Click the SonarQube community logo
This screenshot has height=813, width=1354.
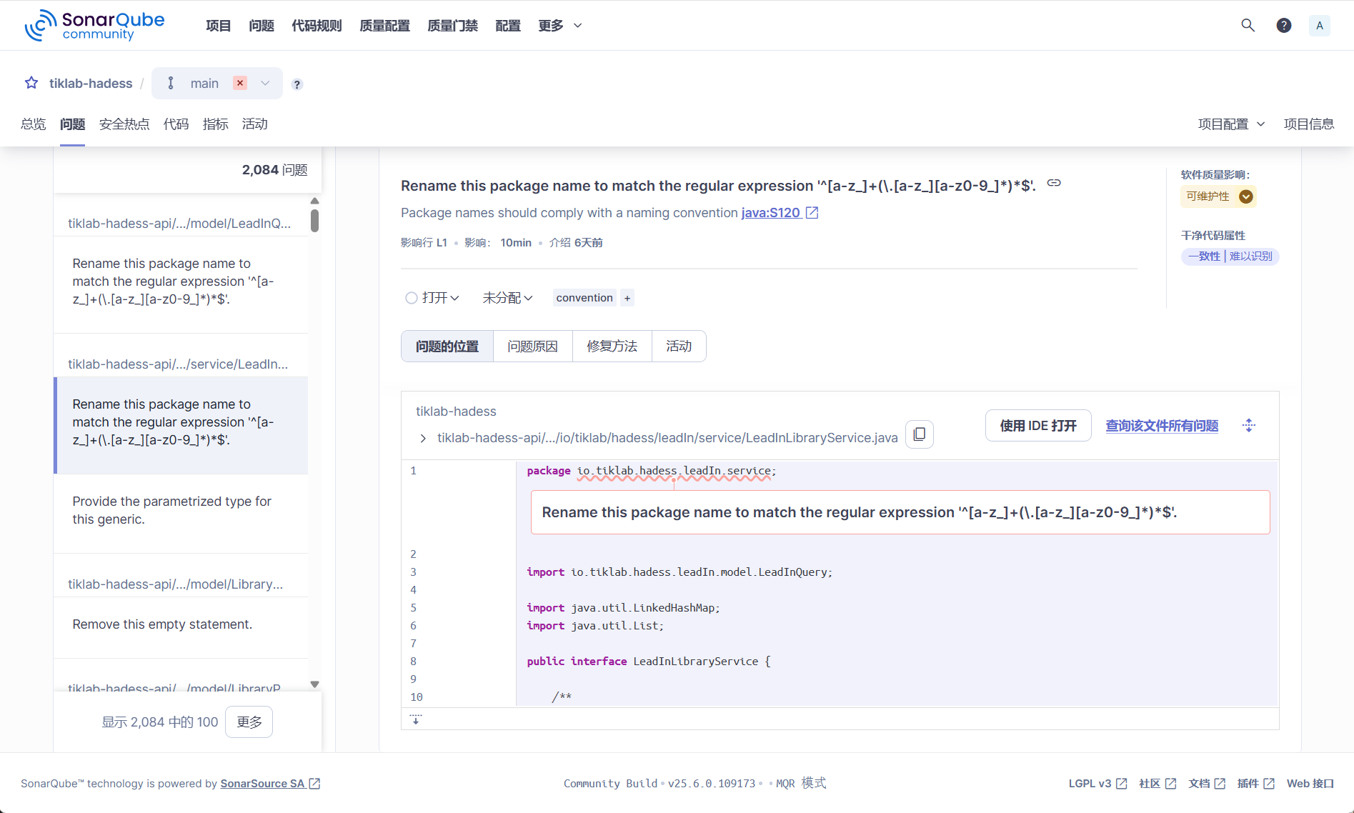(x=94, y=26)
